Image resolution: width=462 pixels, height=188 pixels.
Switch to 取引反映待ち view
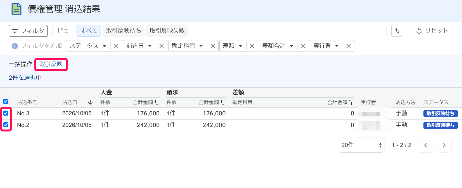click(x=124, y=31)
